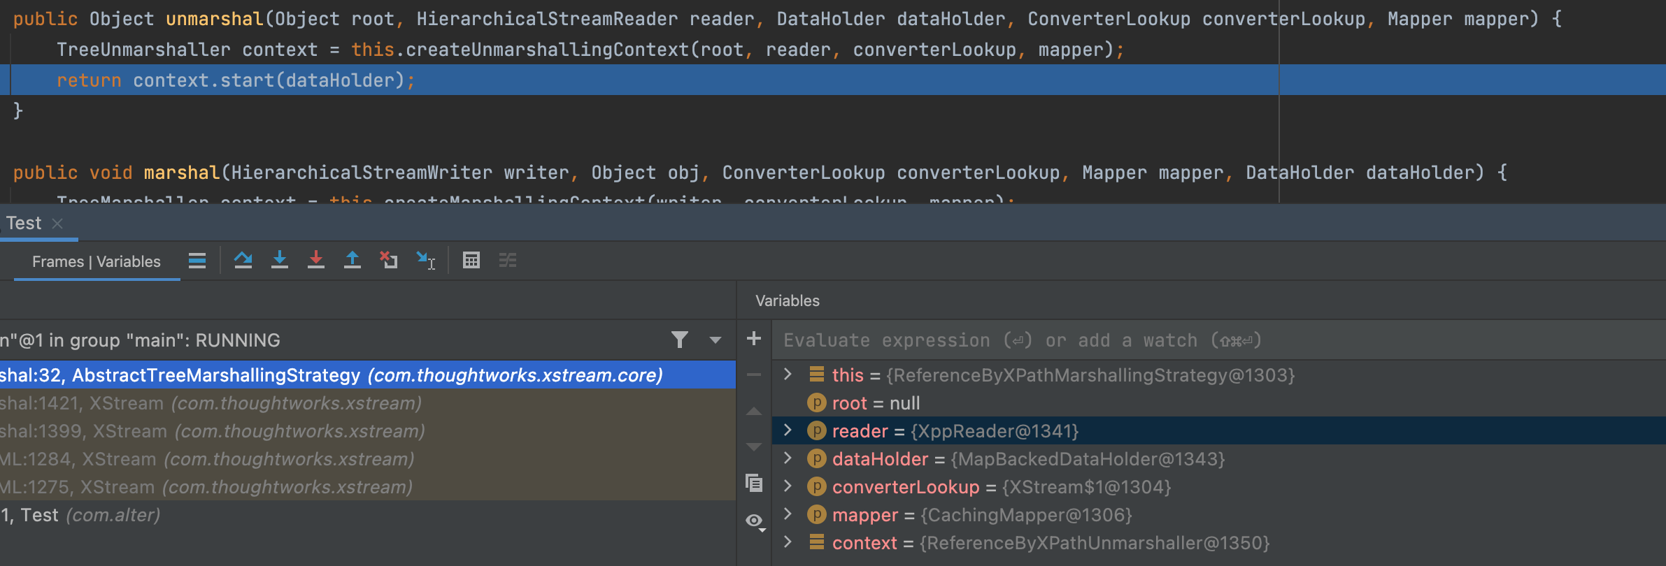Expand the 'this' variable node
Screen dimensions: 1666x566
pyautogui.click(x=788, y=375)
